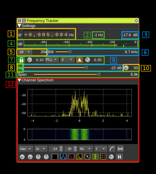Decrease the 30 dB range stepper
This screenshot has height=174, width=156.
click(x=75, y=150)
